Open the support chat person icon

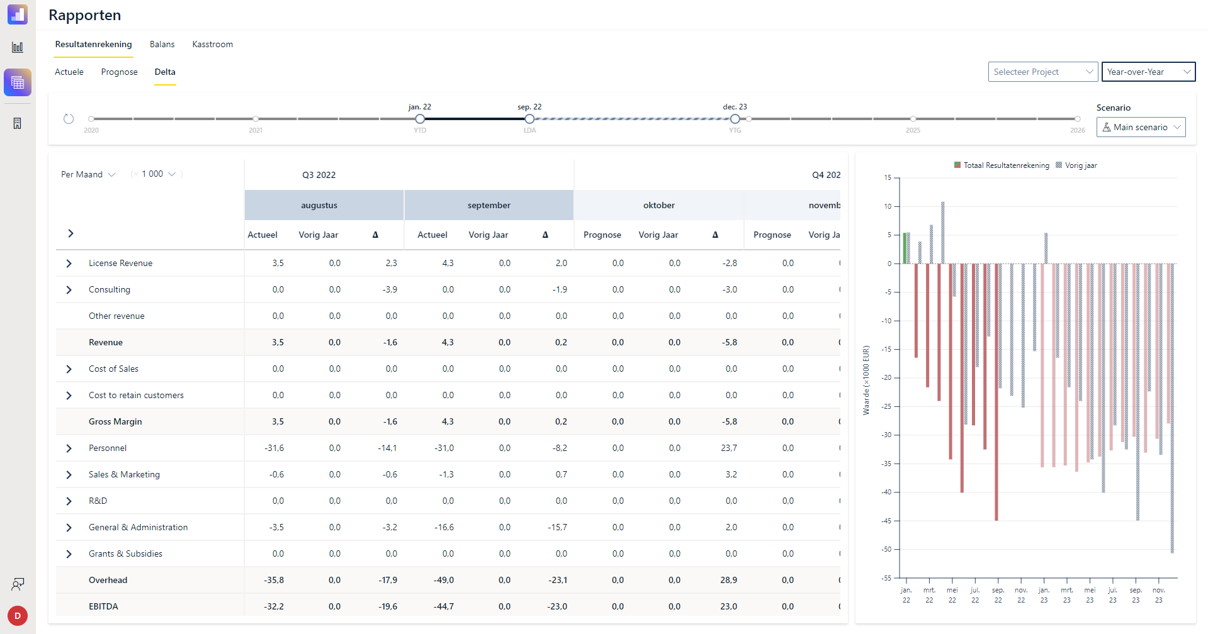[x=18, y=584]
